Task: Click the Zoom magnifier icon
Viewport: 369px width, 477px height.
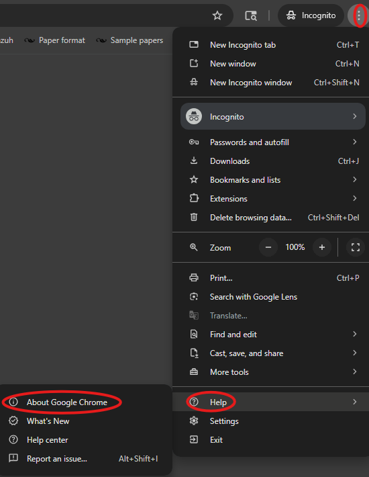Action: click(x=194, y=247)
